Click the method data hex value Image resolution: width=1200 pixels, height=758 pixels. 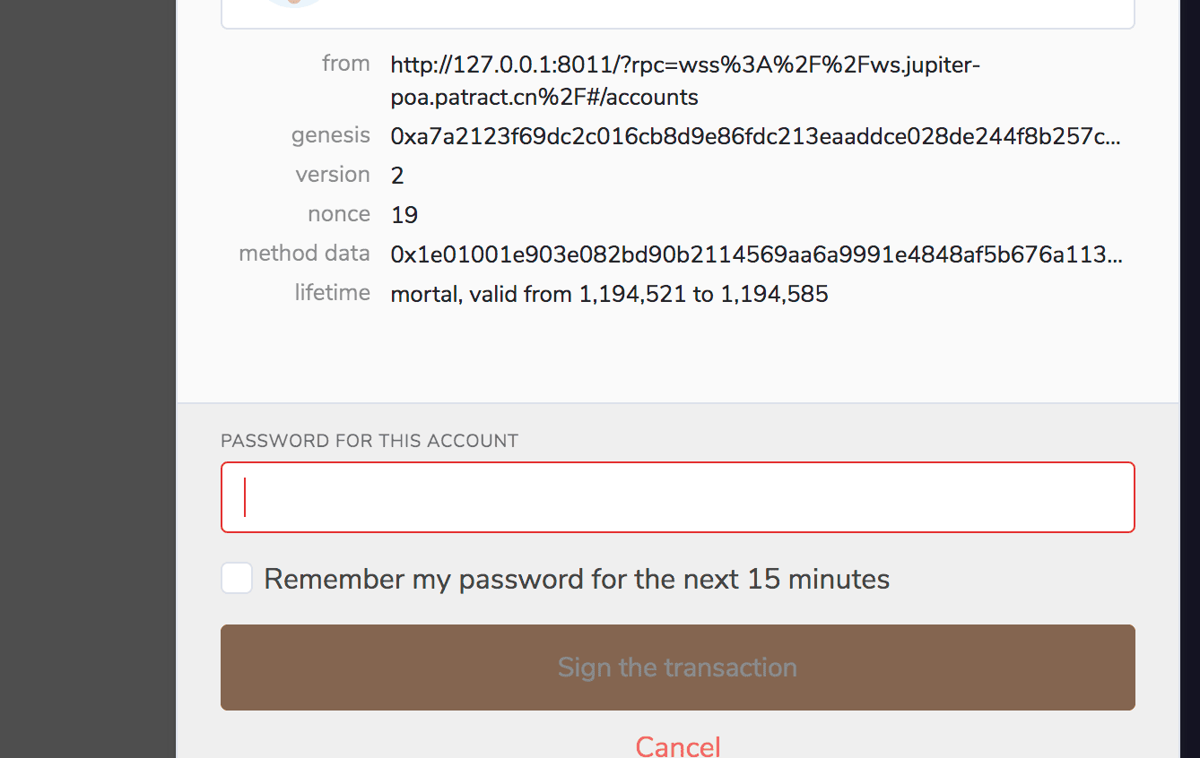click(x=755, y=255)
